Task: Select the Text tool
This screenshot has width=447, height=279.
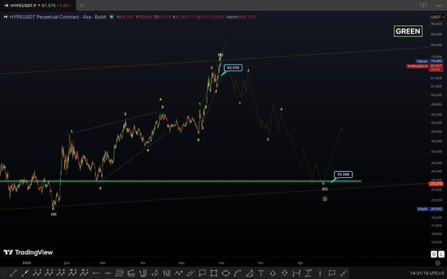Action: tap(261, 273)
